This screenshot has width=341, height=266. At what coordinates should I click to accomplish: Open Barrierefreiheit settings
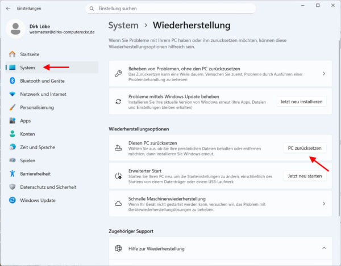tap(52, 174)
